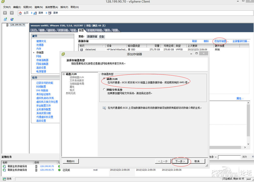Open the 包含 filter dropdown
The image size is (254, 182).
tap(216, 157)
